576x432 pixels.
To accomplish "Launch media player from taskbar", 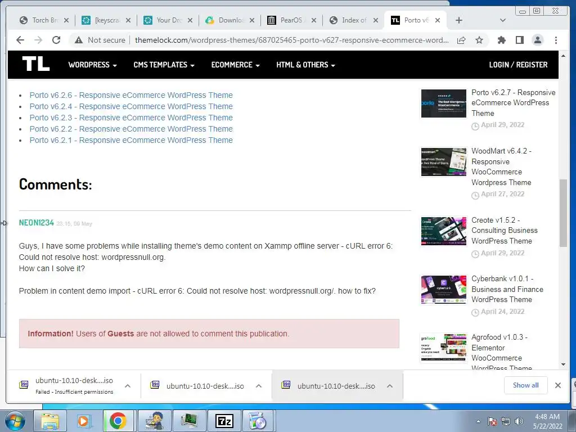I will point(83,421).
